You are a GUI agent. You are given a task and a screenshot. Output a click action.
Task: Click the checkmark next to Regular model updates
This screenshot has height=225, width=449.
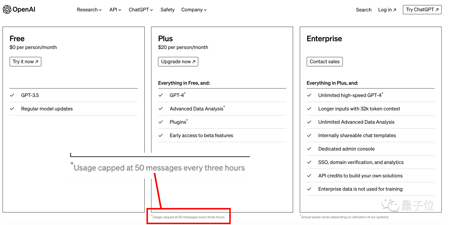(12, 109)
